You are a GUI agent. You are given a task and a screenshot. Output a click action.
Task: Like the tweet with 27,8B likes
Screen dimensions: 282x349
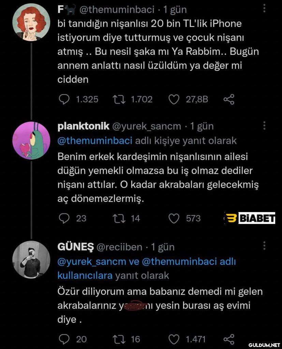point(174,99)
